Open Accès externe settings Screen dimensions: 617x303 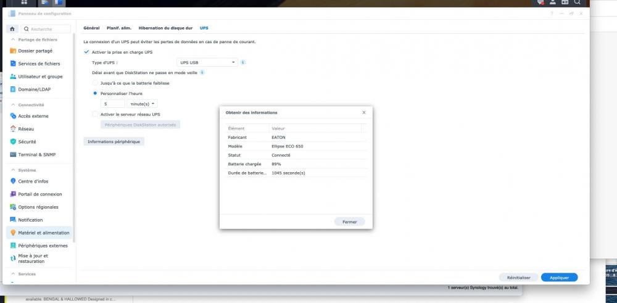pos(33,116)
